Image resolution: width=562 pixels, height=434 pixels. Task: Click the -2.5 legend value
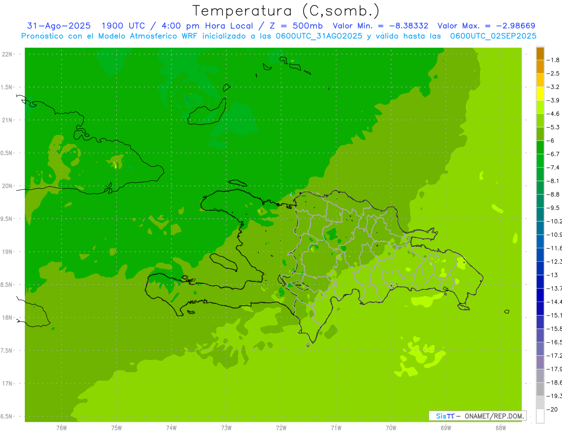[x=553, y=74]
